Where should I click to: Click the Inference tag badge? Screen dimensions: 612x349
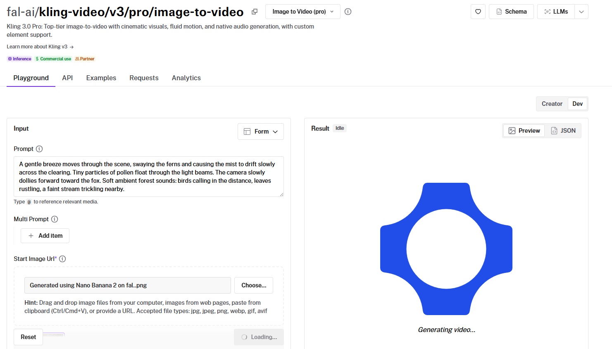point(19,59)
